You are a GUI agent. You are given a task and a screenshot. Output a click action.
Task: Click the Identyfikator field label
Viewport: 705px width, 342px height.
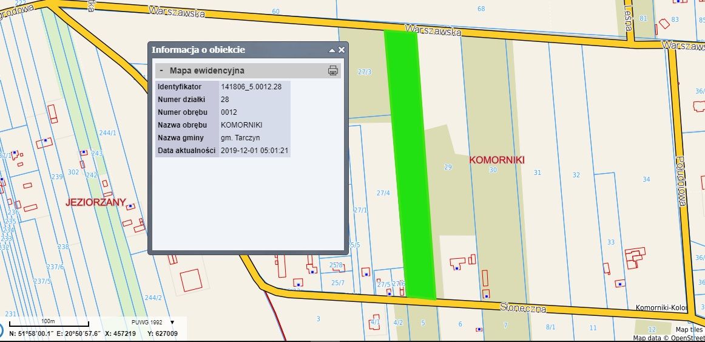coord(180,87)
